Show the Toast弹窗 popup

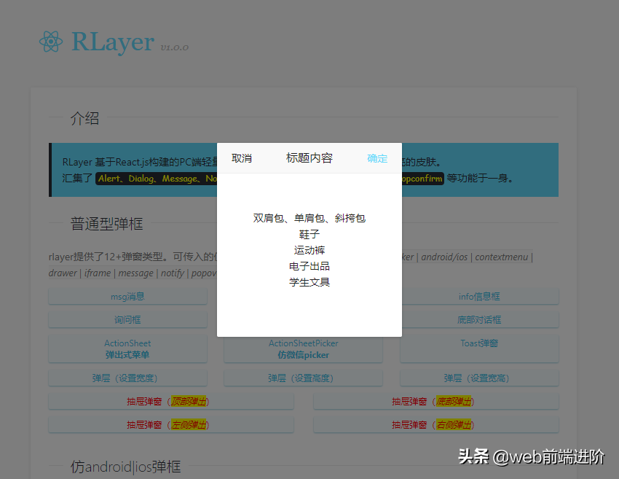[x=478, y=343]
